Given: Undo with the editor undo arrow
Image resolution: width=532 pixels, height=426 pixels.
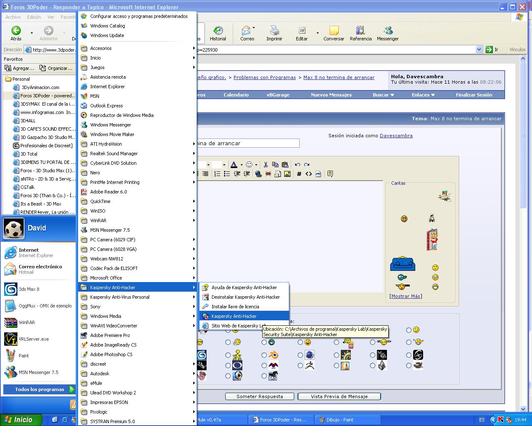Looking at the screenshot, I should (298, 164).
